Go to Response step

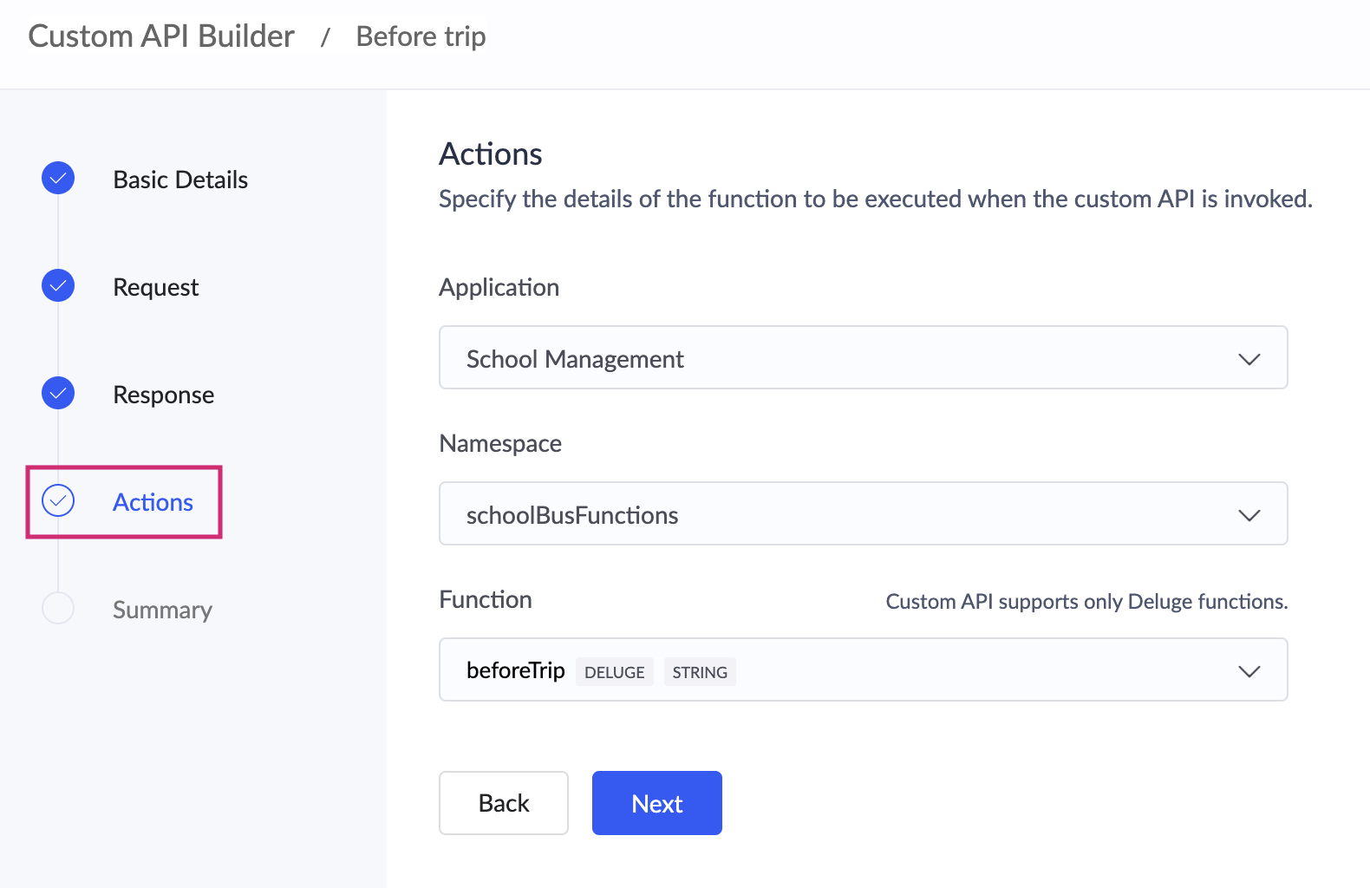tap(163, 395)
